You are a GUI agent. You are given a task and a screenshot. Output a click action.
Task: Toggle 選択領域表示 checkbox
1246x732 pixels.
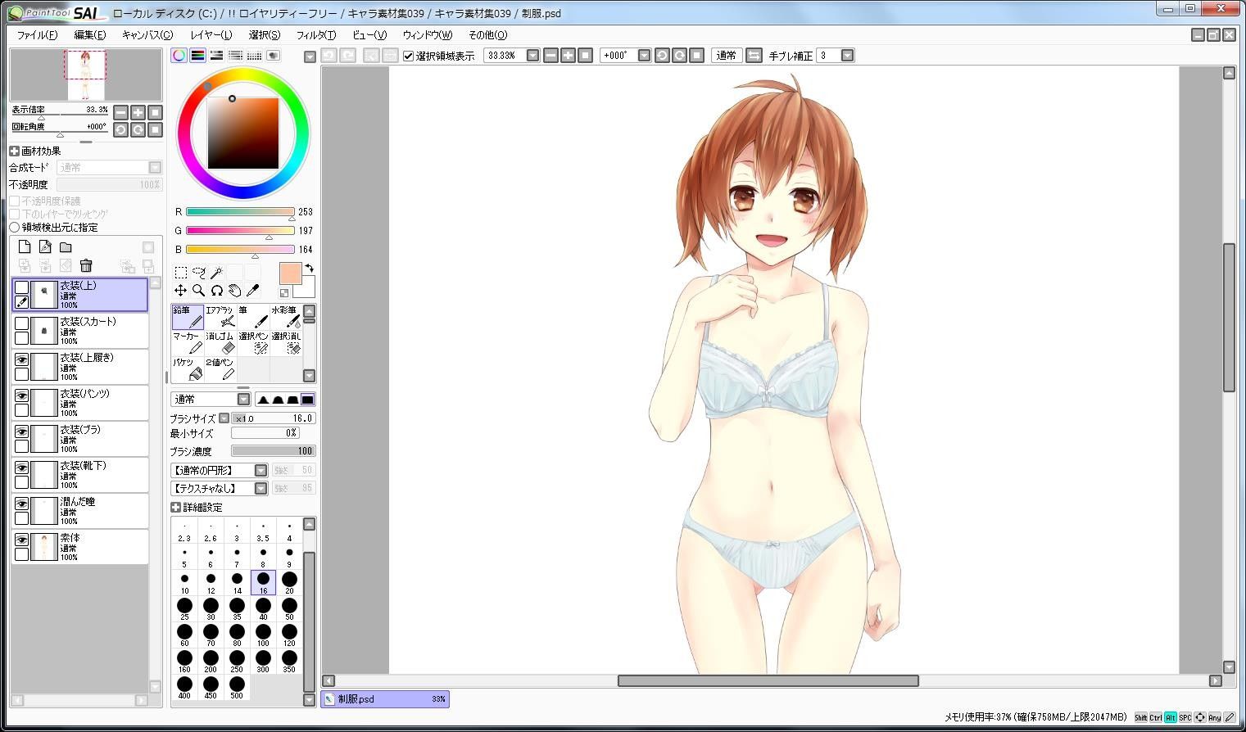point(409,56)
